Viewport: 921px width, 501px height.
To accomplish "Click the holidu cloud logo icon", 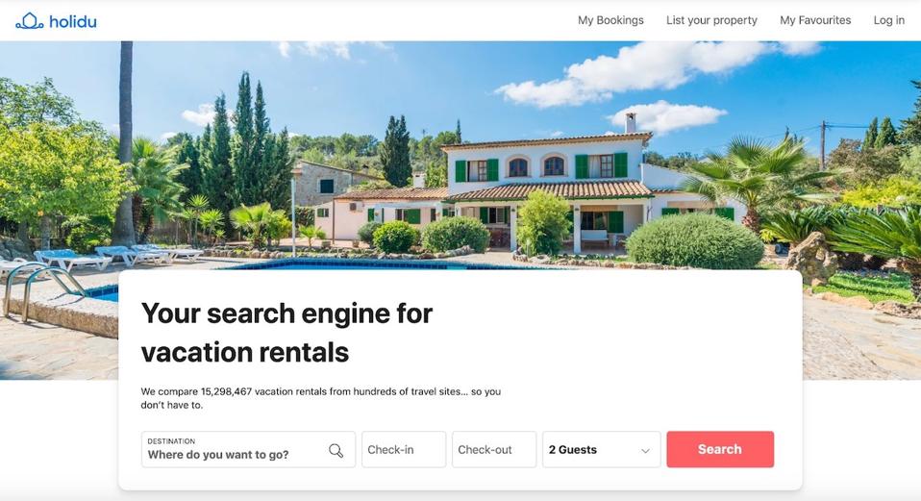I will (30, 21).
